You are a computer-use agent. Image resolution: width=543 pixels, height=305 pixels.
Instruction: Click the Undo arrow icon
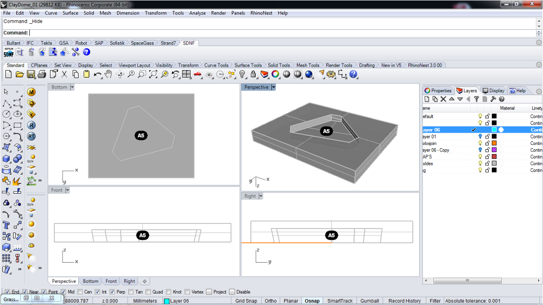coord(97,74)
